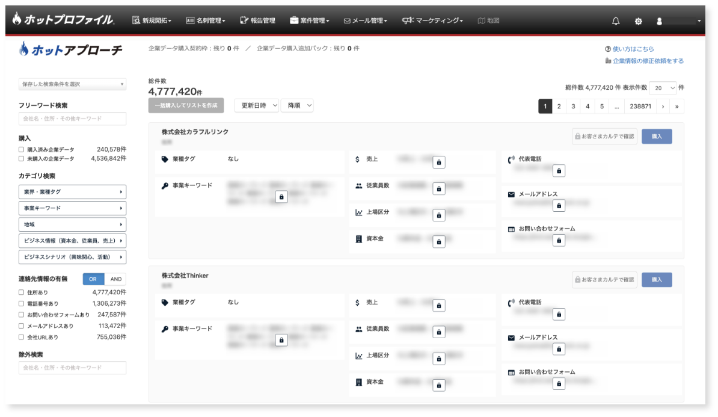Open the user account icon

660,21
